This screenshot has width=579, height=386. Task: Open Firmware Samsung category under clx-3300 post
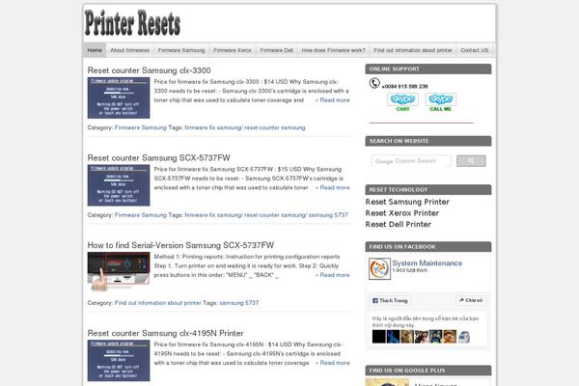[x=141, y=127]
